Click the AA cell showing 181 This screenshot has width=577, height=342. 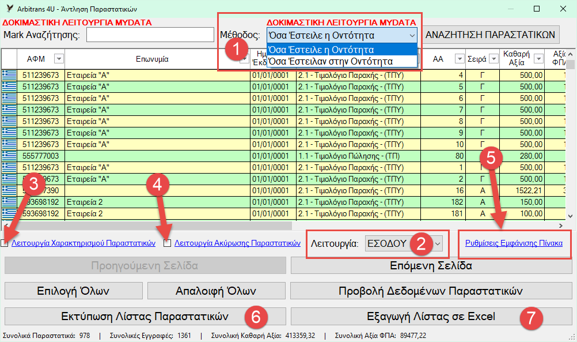(x=443, y=213)
